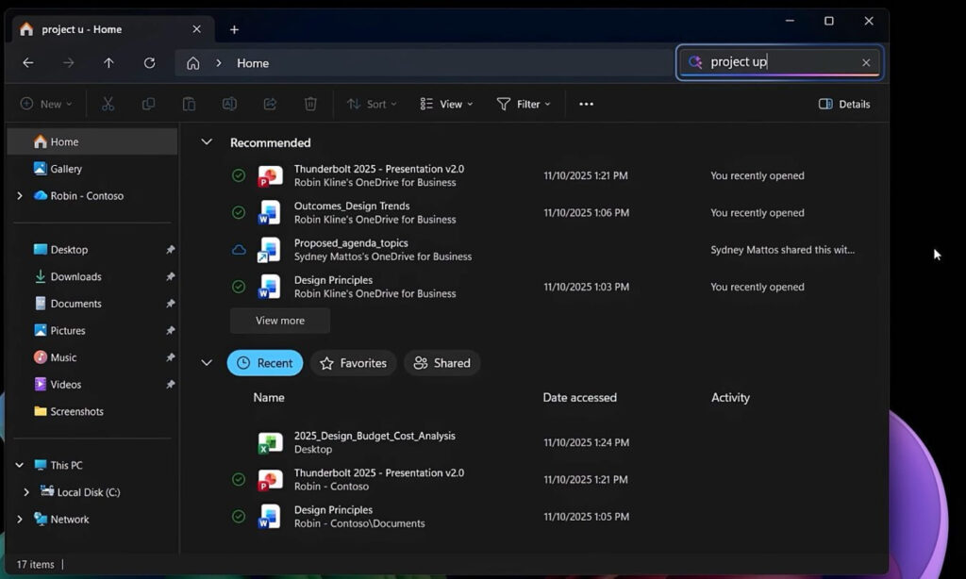Click the View more button under Recommended
The height and width of the screenshot is (579, 966).
tap(279, 321)
